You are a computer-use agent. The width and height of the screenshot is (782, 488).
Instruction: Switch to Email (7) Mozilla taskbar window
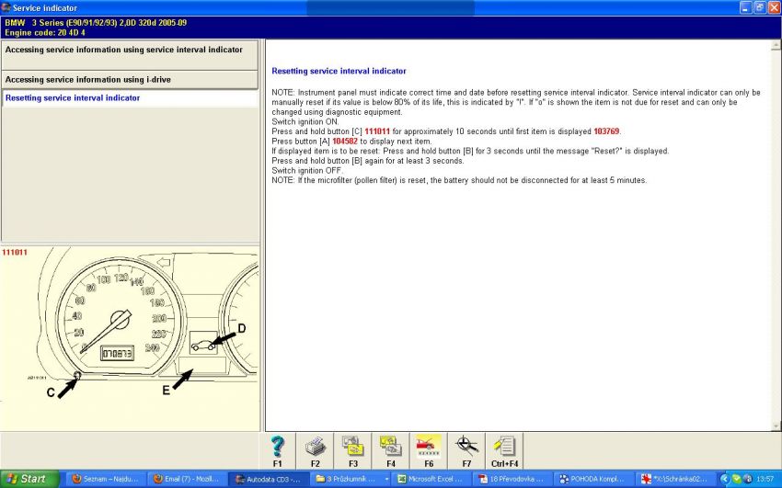click(x=188, y=479)
